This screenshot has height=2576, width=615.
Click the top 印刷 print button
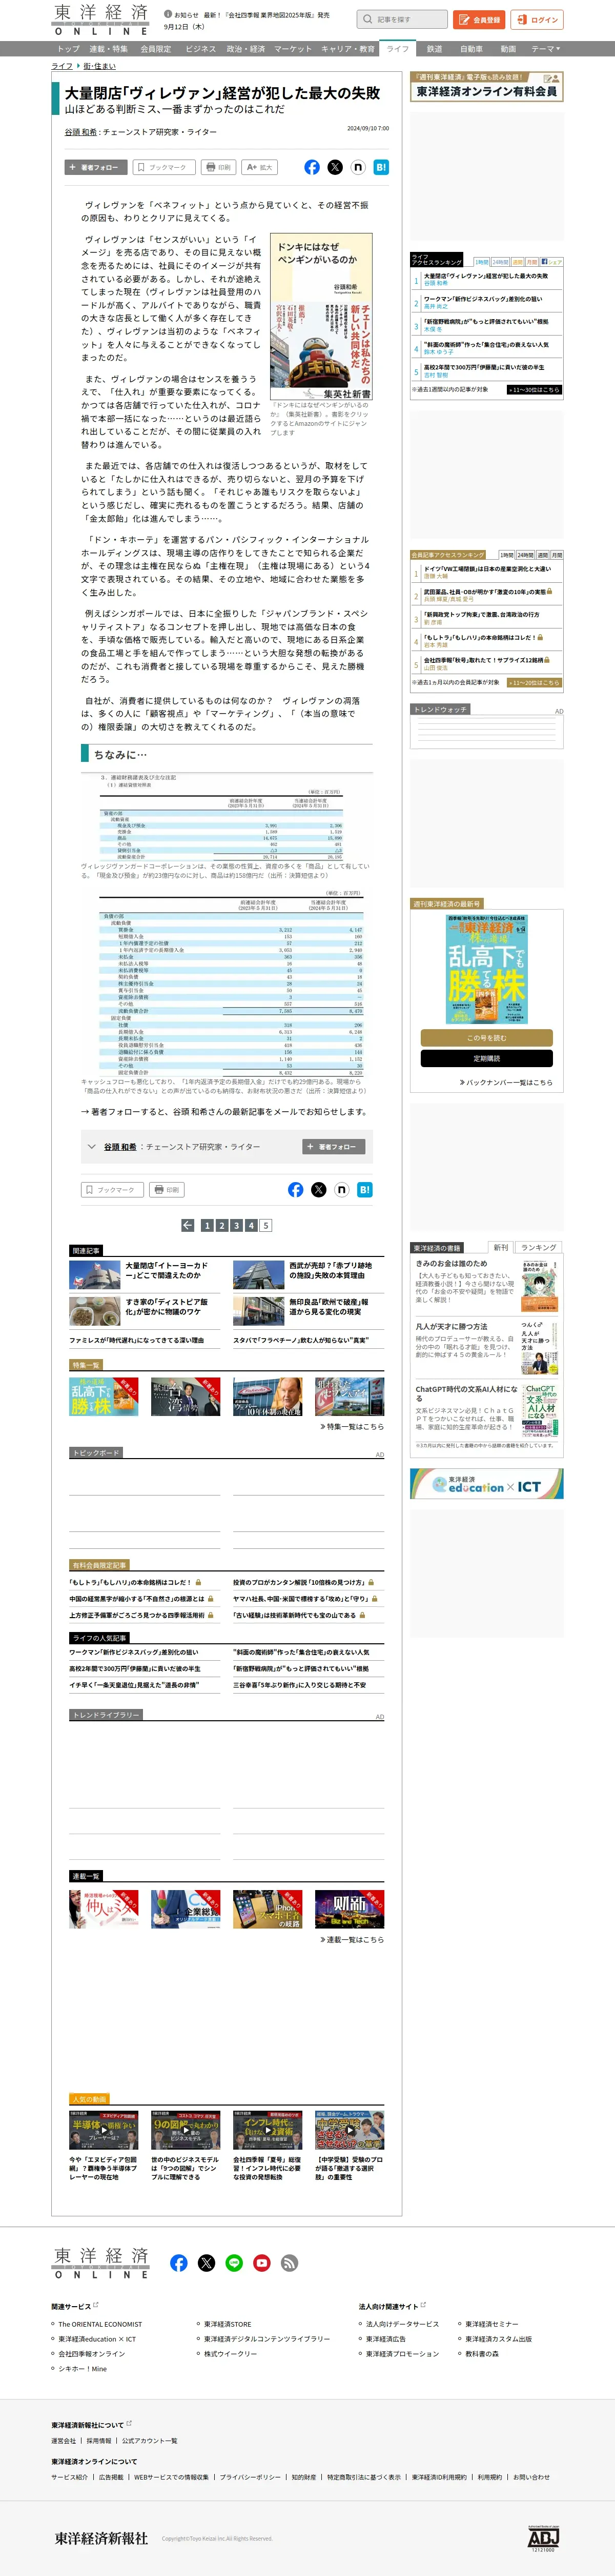click(x=219, y=167)
